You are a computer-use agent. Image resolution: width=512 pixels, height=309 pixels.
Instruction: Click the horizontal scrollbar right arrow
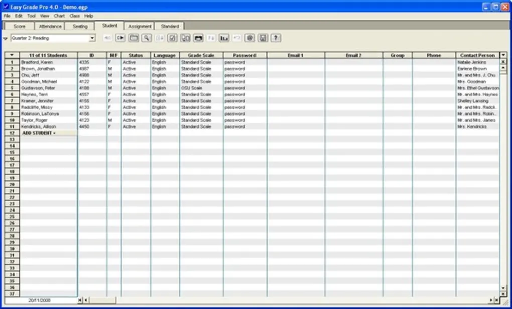[491, 300]
